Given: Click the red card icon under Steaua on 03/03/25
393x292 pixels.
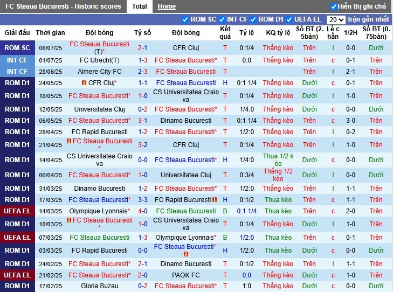Looking at the screenshot, I should point(186,254).
